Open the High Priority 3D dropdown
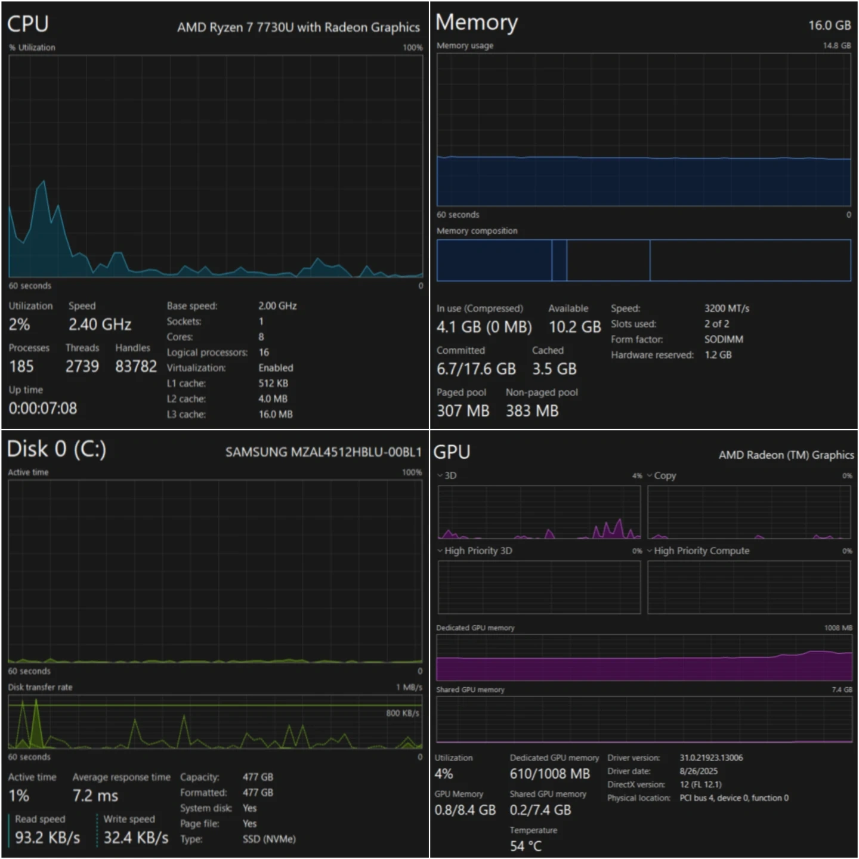 point(440,551)
